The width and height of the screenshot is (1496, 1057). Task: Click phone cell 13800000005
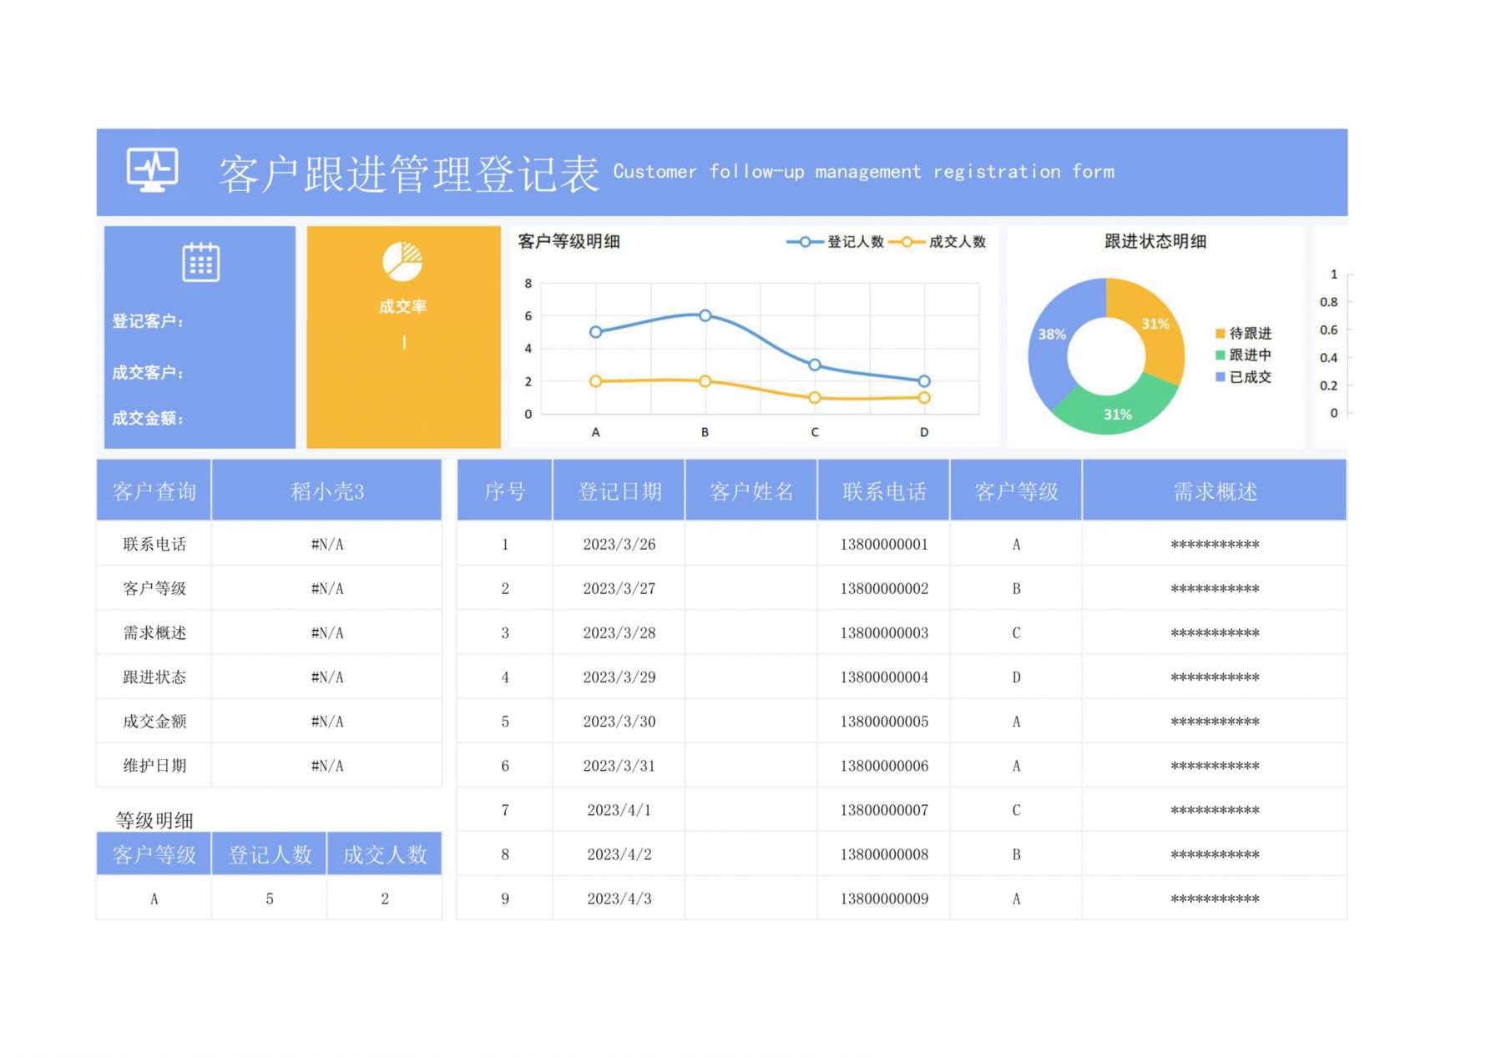884,721
